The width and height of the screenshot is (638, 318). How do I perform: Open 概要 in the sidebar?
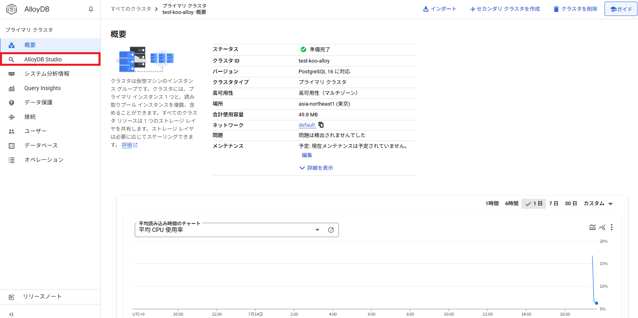[50, 45]
